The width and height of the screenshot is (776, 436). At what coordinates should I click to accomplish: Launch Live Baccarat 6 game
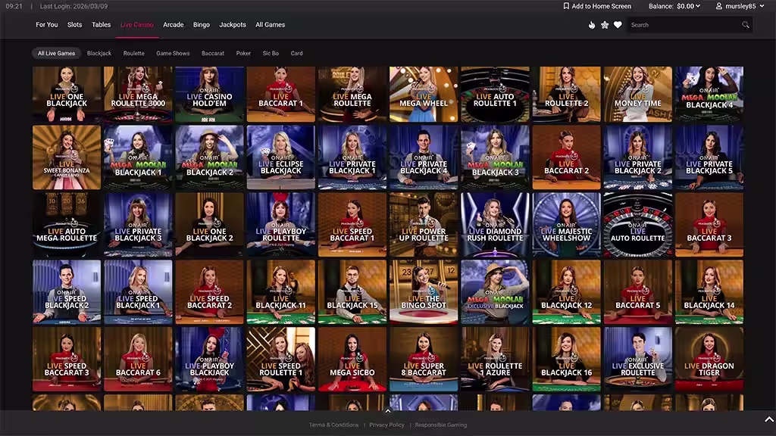click(x=138, y=360)
